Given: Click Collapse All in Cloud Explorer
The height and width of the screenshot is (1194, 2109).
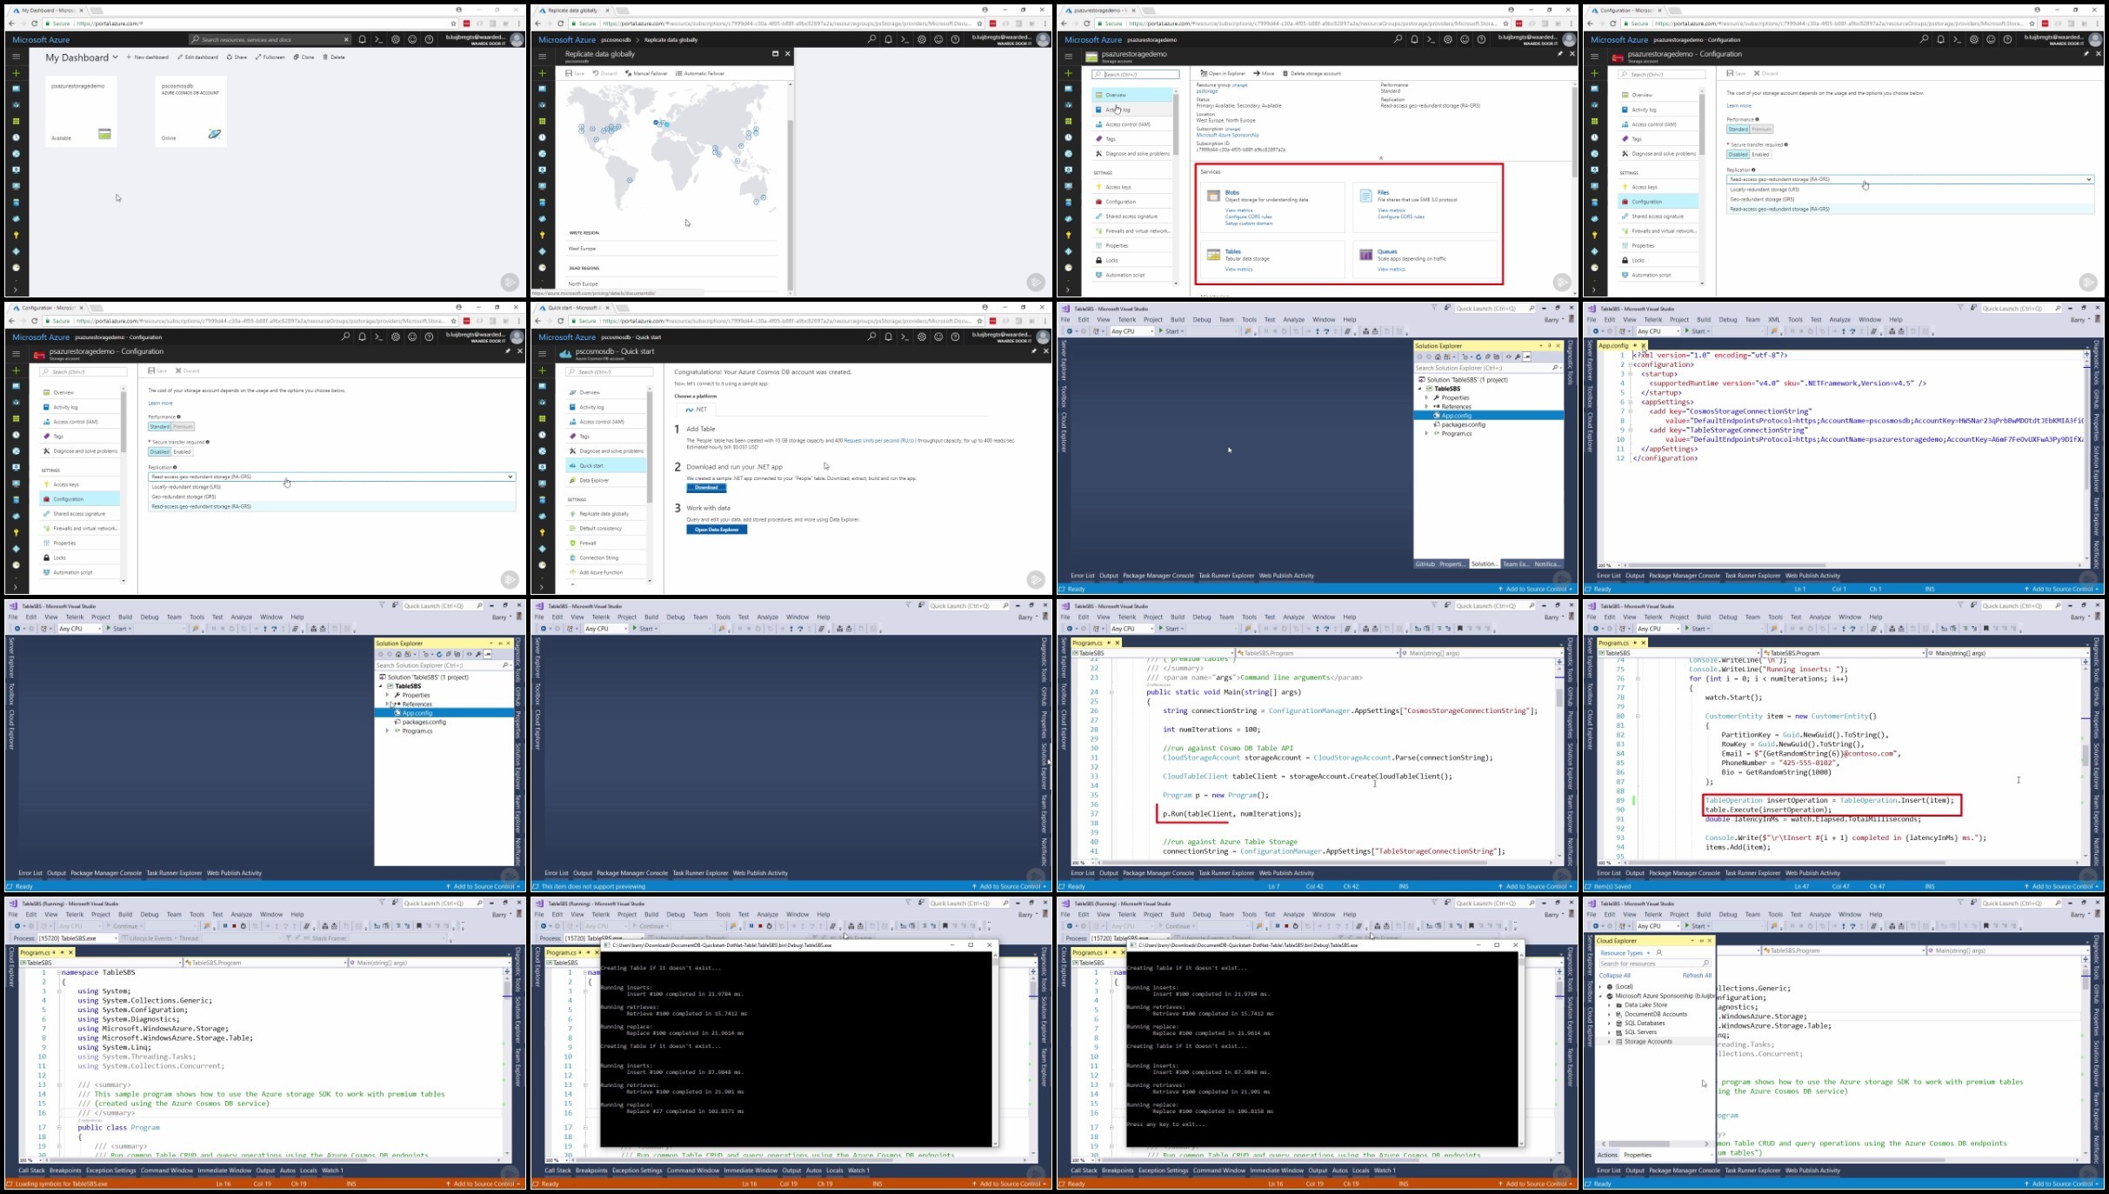Looking at the screenshot, I should tap(1615, 976).
